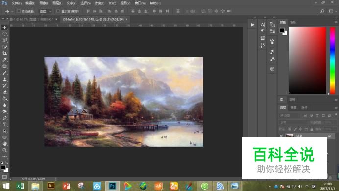Toggle Quick Mask mode icon

[4, 177]
